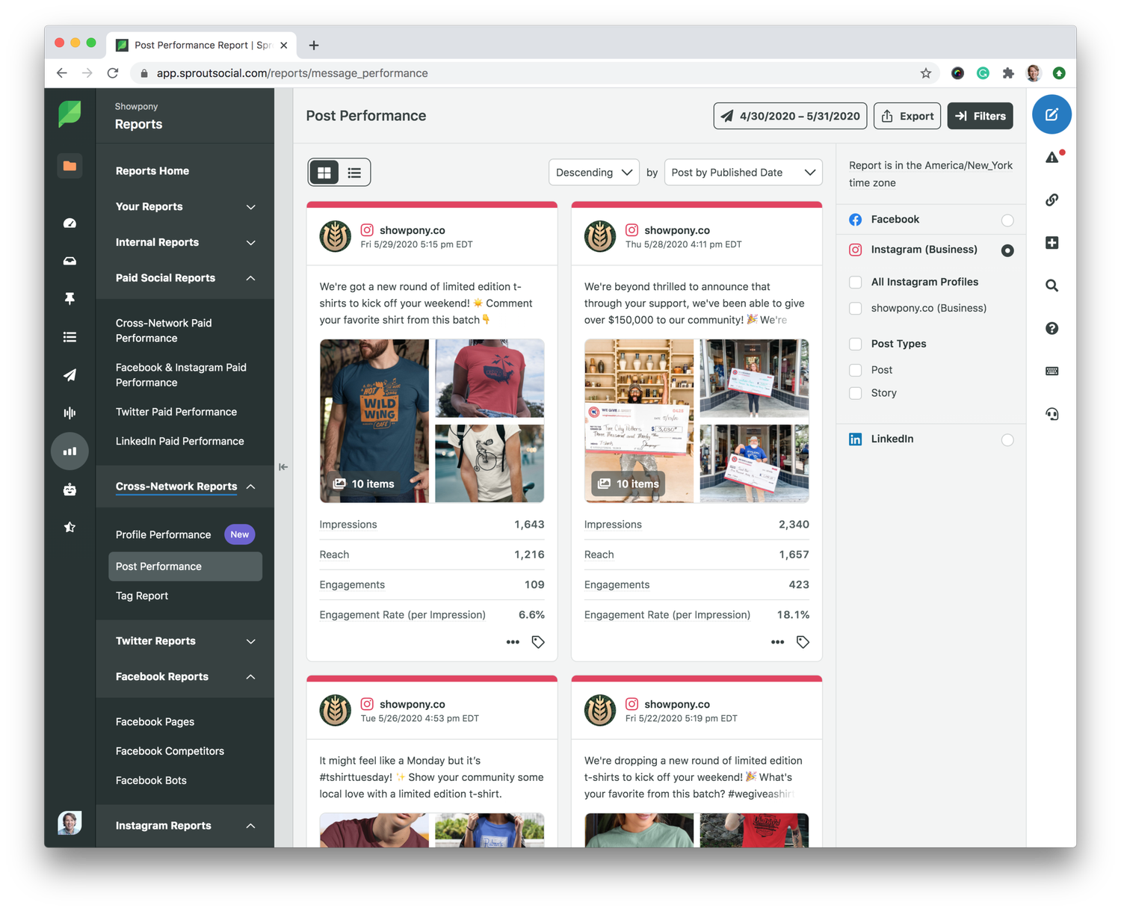Collapse the Instagram Reports section
Image resolution: width=1121 pixels, height=911 pixels.
[x=185, y=826]
